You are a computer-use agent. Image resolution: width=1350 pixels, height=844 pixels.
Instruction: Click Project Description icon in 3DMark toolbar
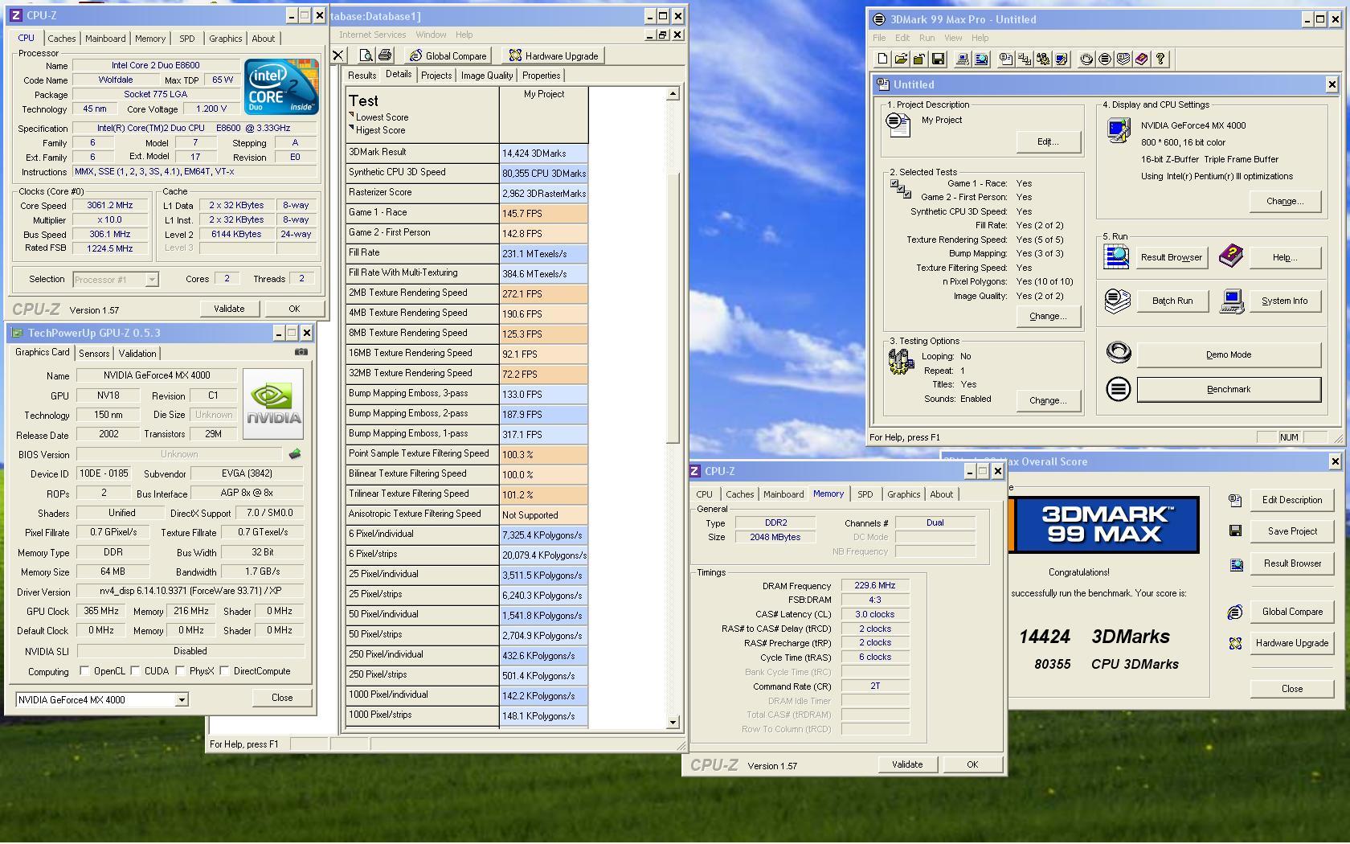tap(1005, 59)
